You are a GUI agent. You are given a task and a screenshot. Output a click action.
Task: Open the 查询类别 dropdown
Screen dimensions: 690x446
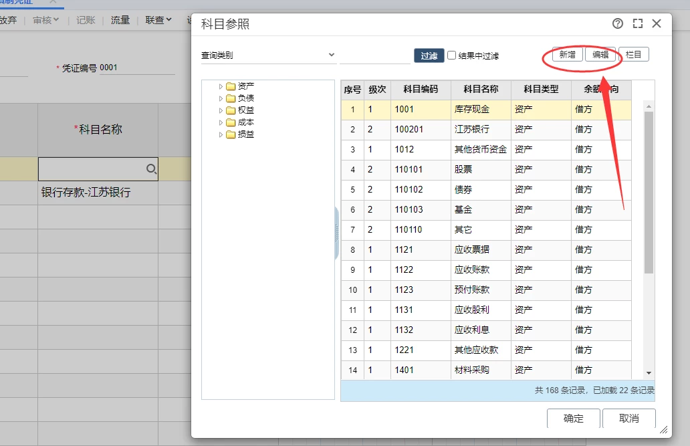click(268, 55)
